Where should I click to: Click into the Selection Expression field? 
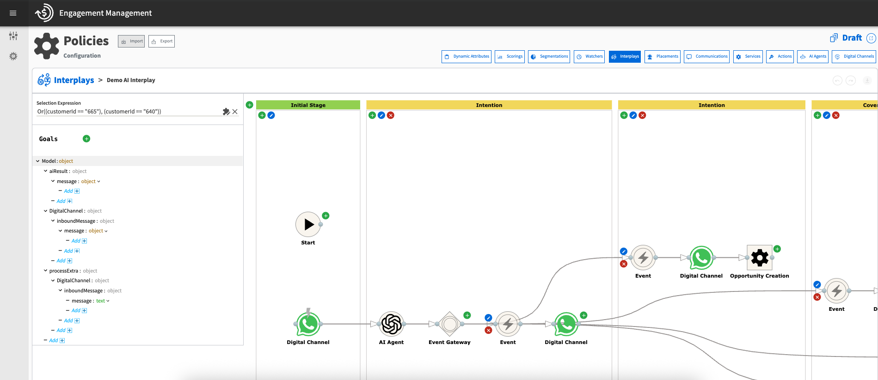(127, 112)
